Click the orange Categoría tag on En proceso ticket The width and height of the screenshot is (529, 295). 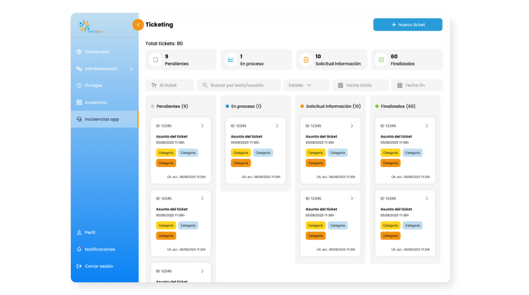click(241, 163)
